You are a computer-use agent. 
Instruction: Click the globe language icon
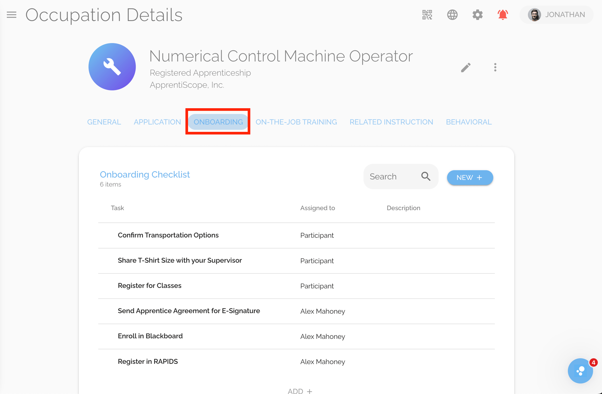(x=452, y=15)
